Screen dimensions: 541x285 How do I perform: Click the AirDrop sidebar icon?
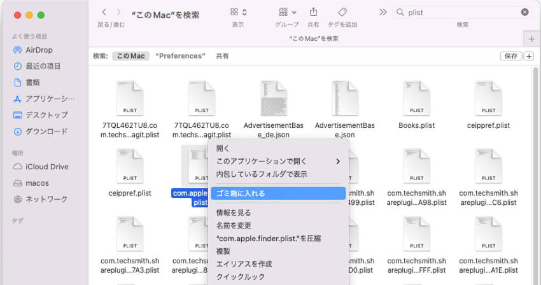point(17,50)
